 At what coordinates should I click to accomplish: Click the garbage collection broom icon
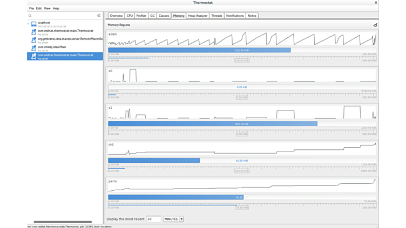[375, 25]
